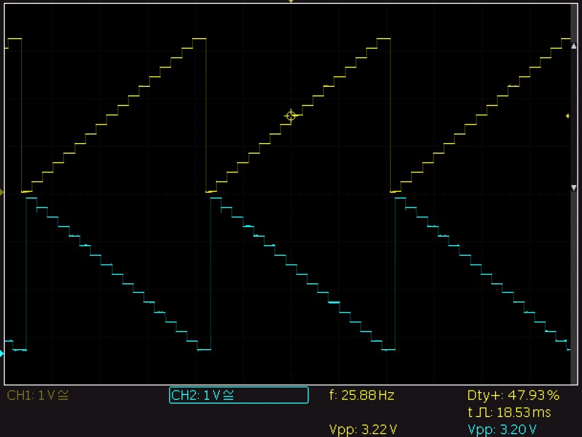
Task: Click the down arrow on the right side strip
Action: point(574,188)
